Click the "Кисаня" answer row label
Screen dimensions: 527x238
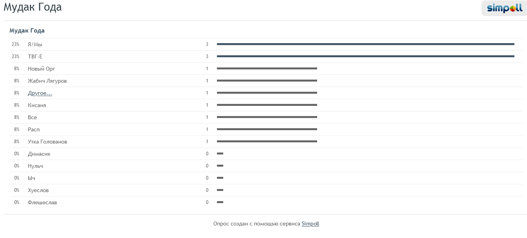[x=37, y=105]
